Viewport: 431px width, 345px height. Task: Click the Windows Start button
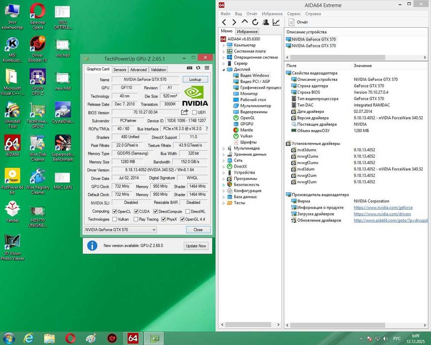click(8, 339)
